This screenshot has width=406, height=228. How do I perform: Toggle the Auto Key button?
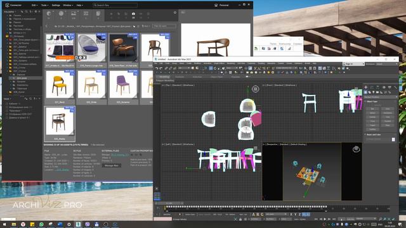(350, 219)
